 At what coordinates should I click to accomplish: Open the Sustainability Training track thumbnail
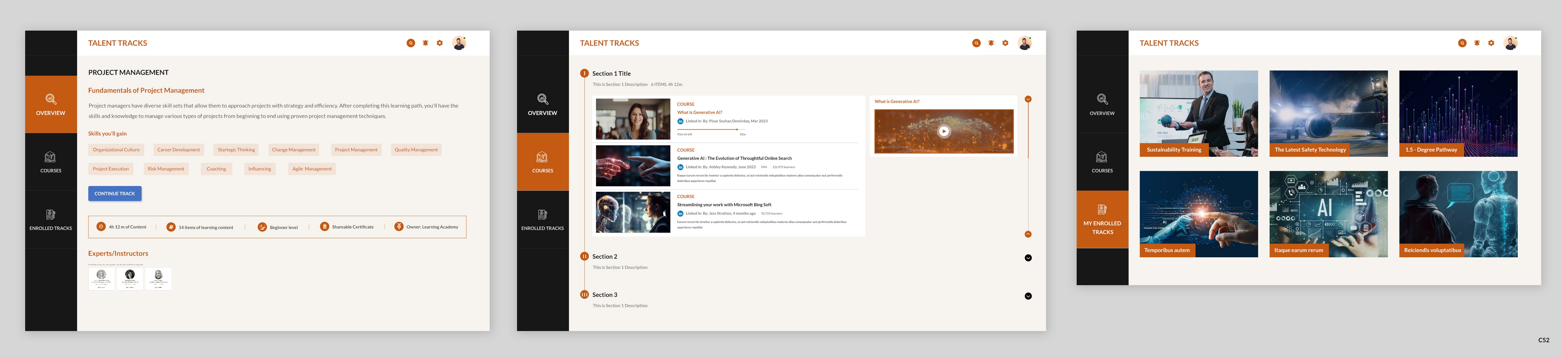[1199, 113]
